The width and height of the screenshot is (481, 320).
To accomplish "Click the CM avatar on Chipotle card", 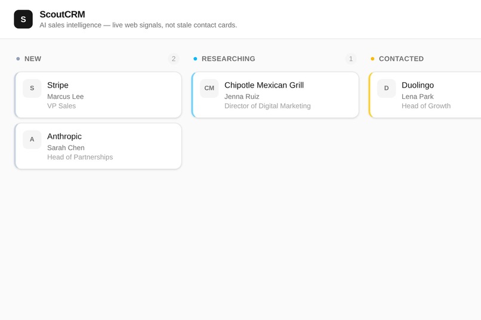I will coord(209,88).
